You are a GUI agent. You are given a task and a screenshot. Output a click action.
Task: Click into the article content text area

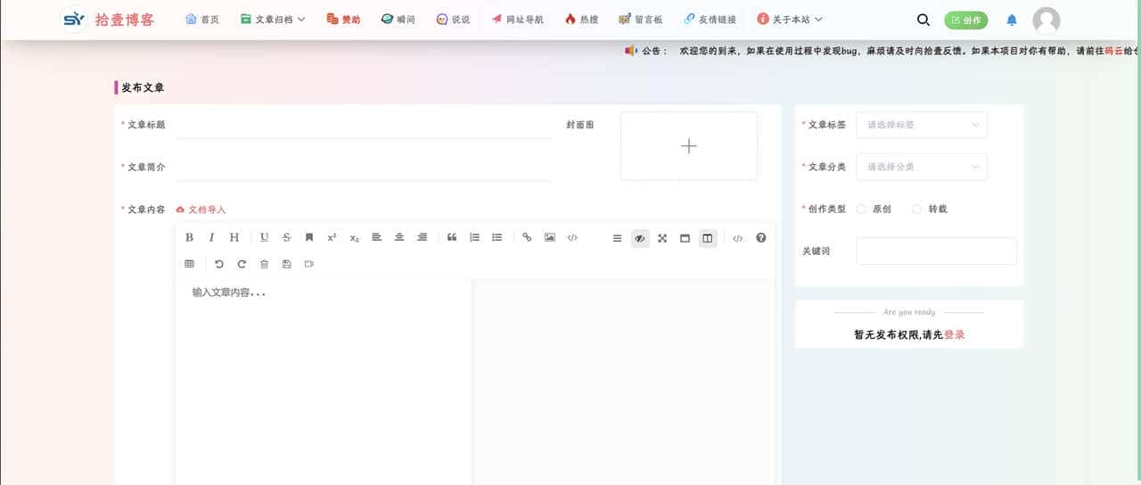coord(324,383)
